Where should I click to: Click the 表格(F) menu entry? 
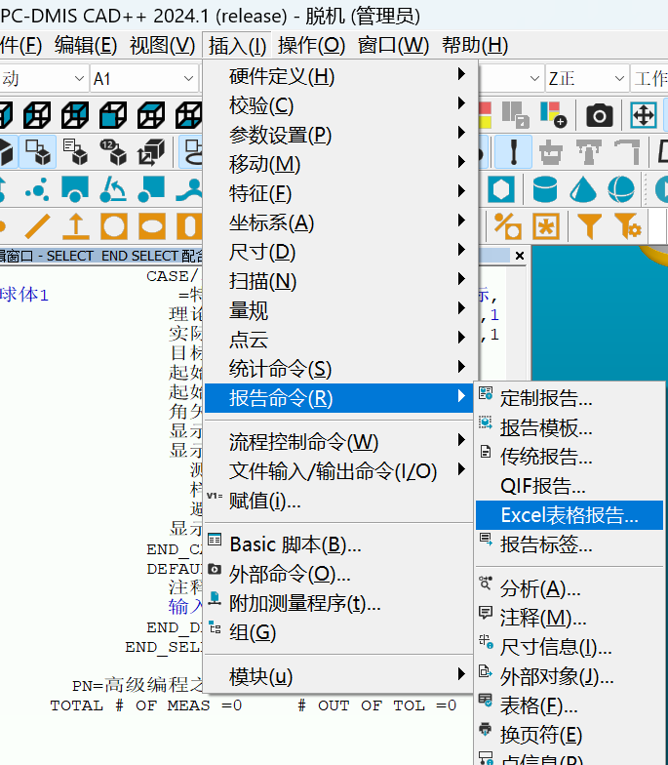570,705
